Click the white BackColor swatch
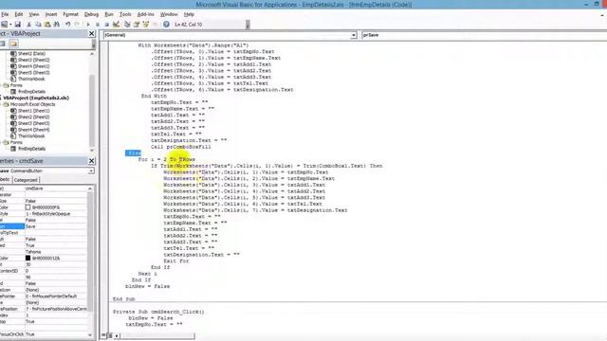This screenshot has width=607, height=341. pos(28,207)
